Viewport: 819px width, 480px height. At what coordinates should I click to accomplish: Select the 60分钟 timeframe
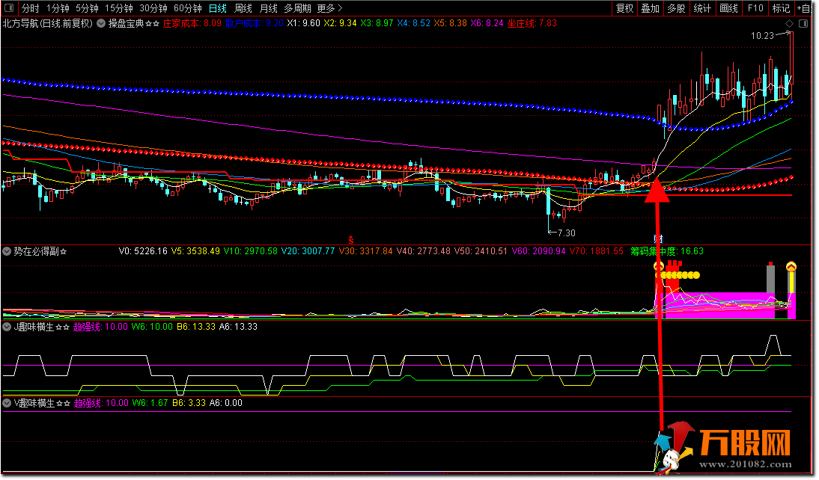tap(187, 8)
